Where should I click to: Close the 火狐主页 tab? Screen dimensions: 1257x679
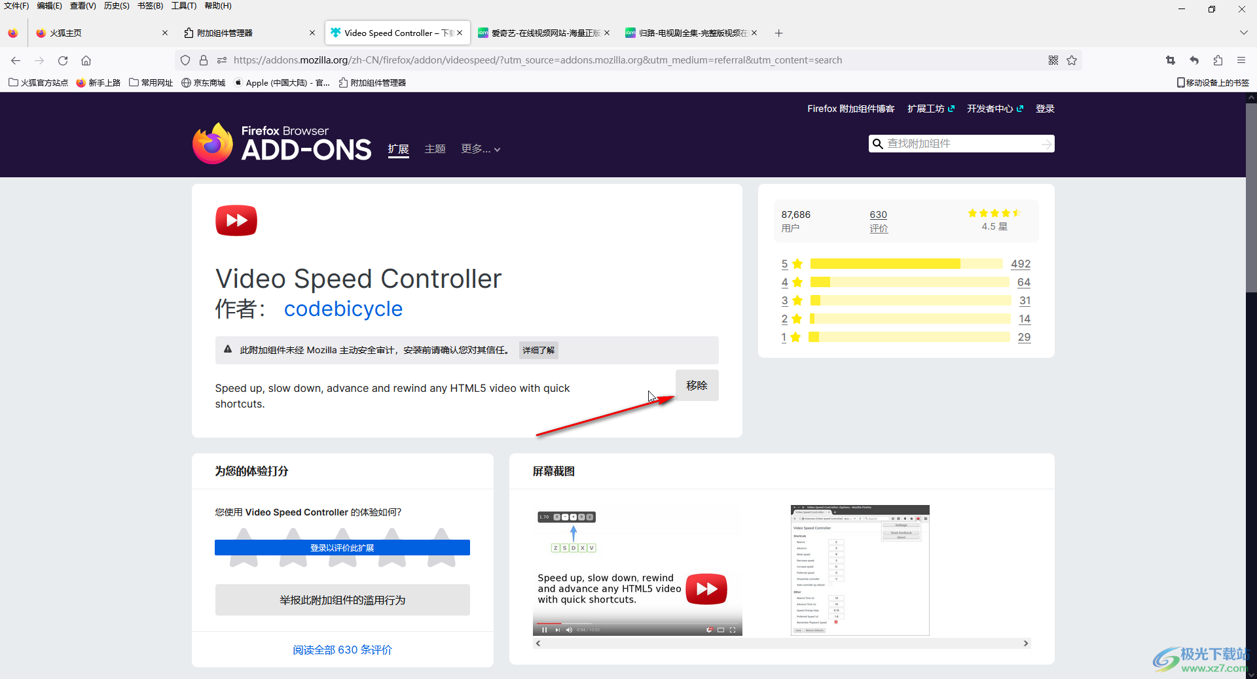[164, 33]
